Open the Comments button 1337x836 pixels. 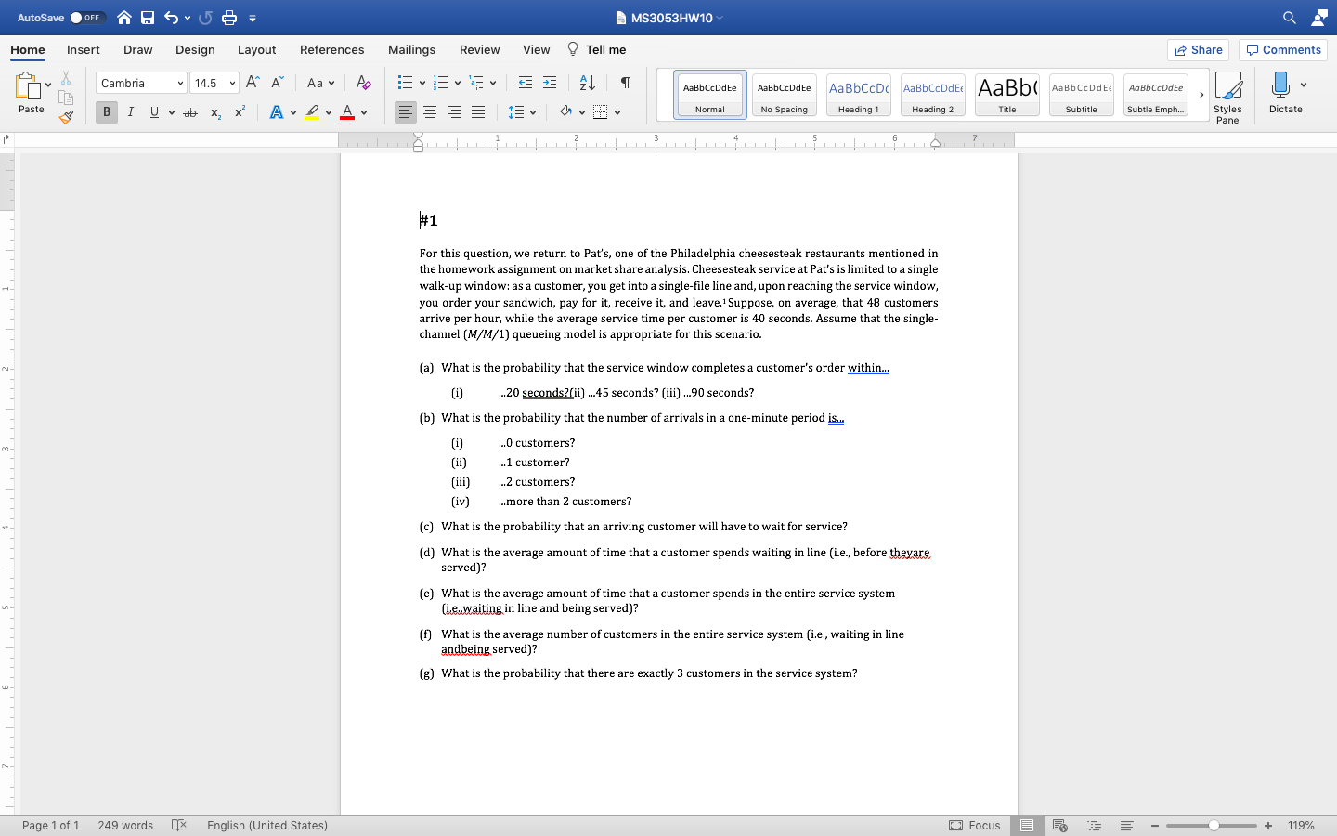(x=1283, y=50)
